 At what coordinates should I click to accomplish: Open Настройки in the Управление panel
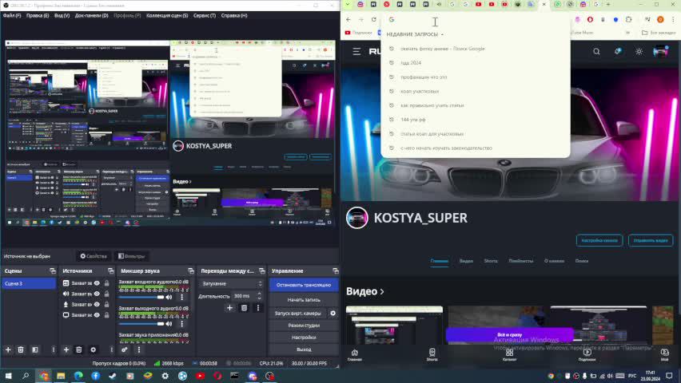click(x=304, y=337)
